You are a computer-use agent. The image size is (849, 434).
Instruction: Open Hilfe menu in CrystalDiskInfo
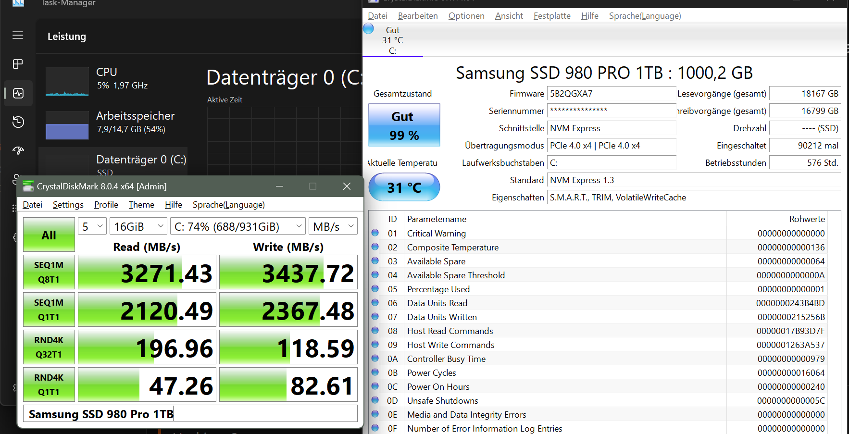click(590, 16)
